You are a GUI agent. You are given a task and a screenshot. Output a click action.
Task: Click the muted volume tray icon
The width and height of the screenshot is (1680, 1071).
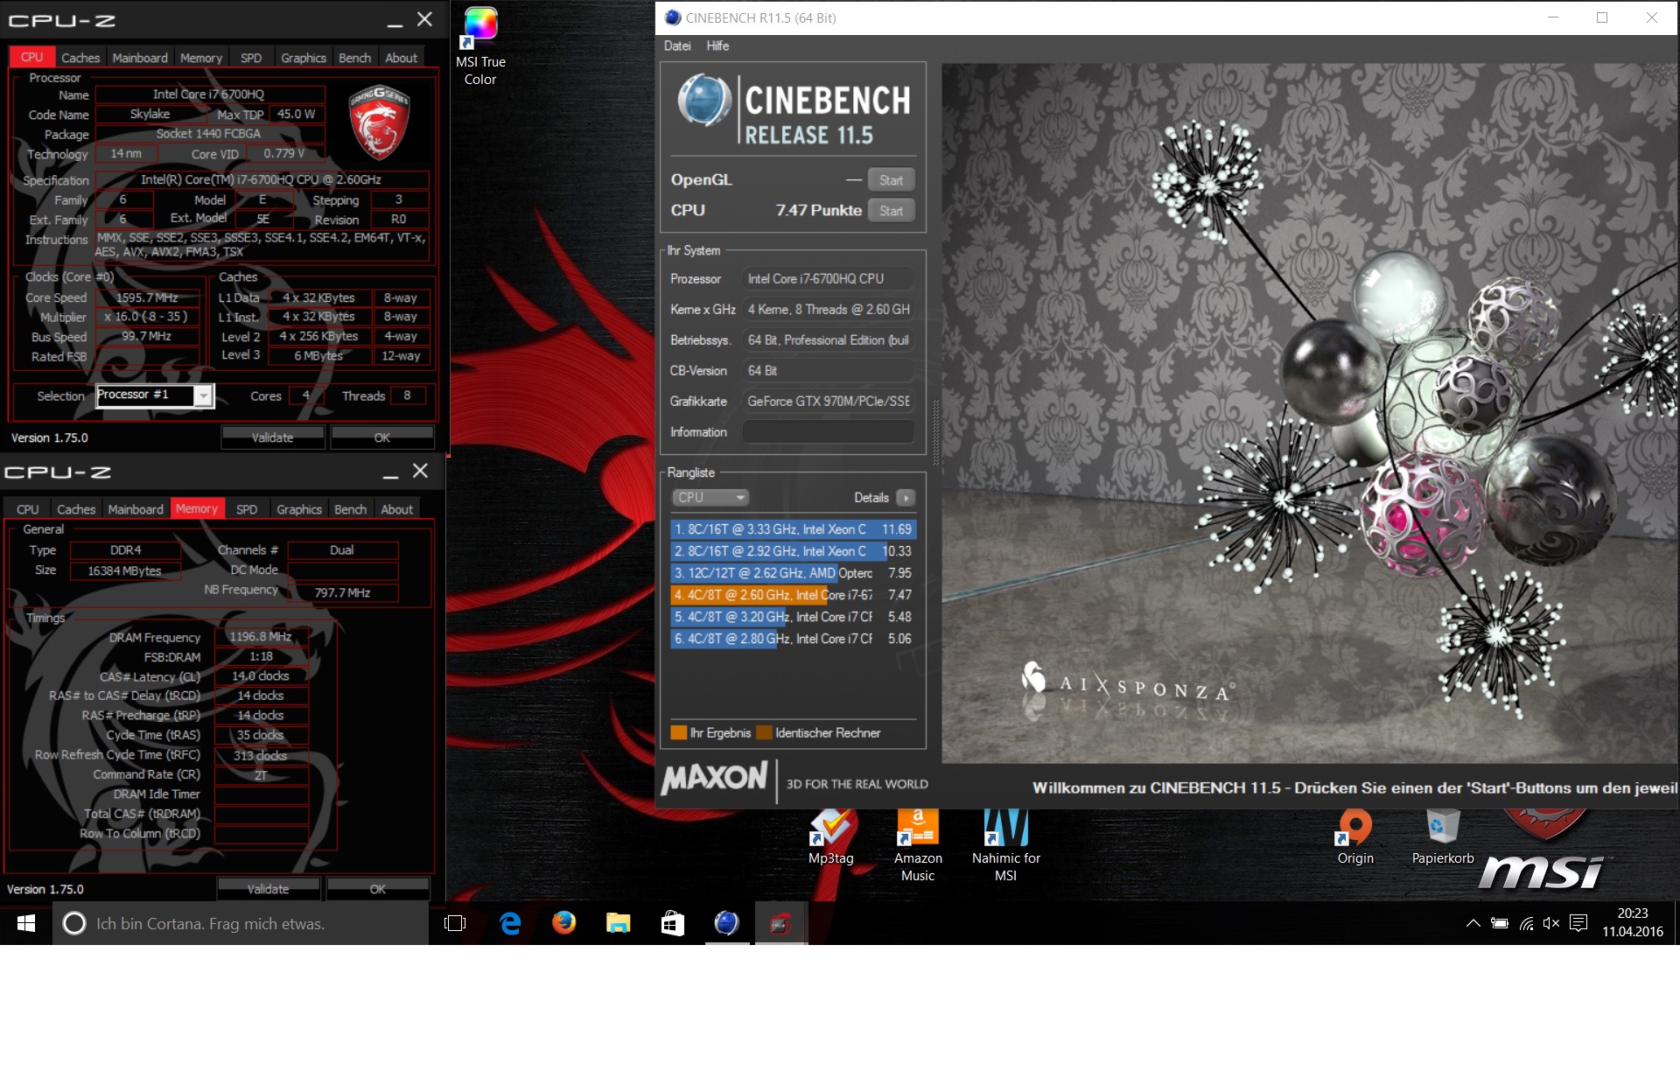pyautogui.click(x=1551, y=923)
